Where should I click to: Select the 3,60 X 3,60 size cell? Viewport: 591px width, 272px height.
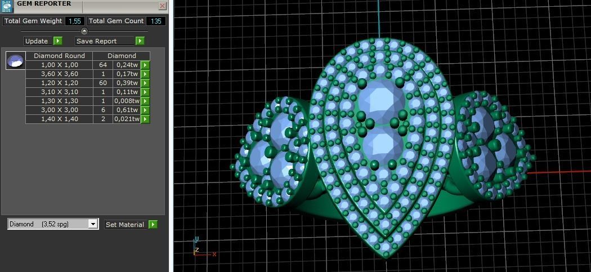click(x=60, y=74)
